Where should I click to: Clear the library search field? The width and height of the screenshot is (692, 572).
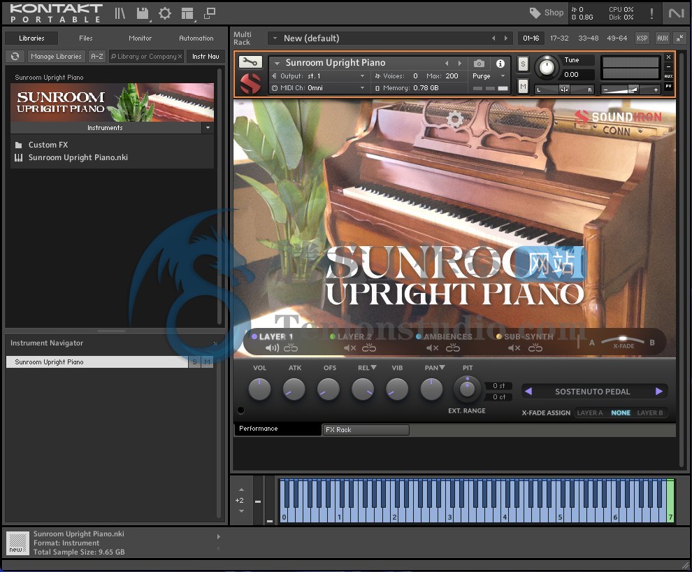click(180, 57)
